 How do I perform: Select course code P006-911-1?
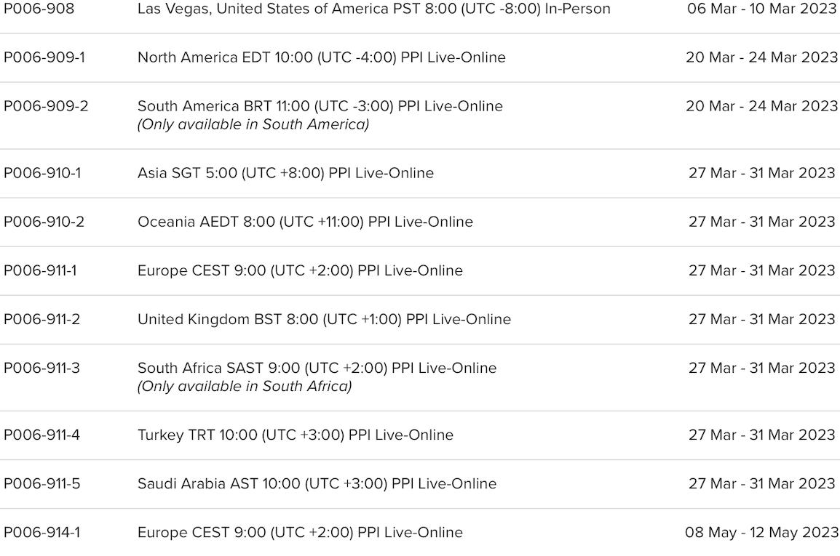(x=40, y=270)
